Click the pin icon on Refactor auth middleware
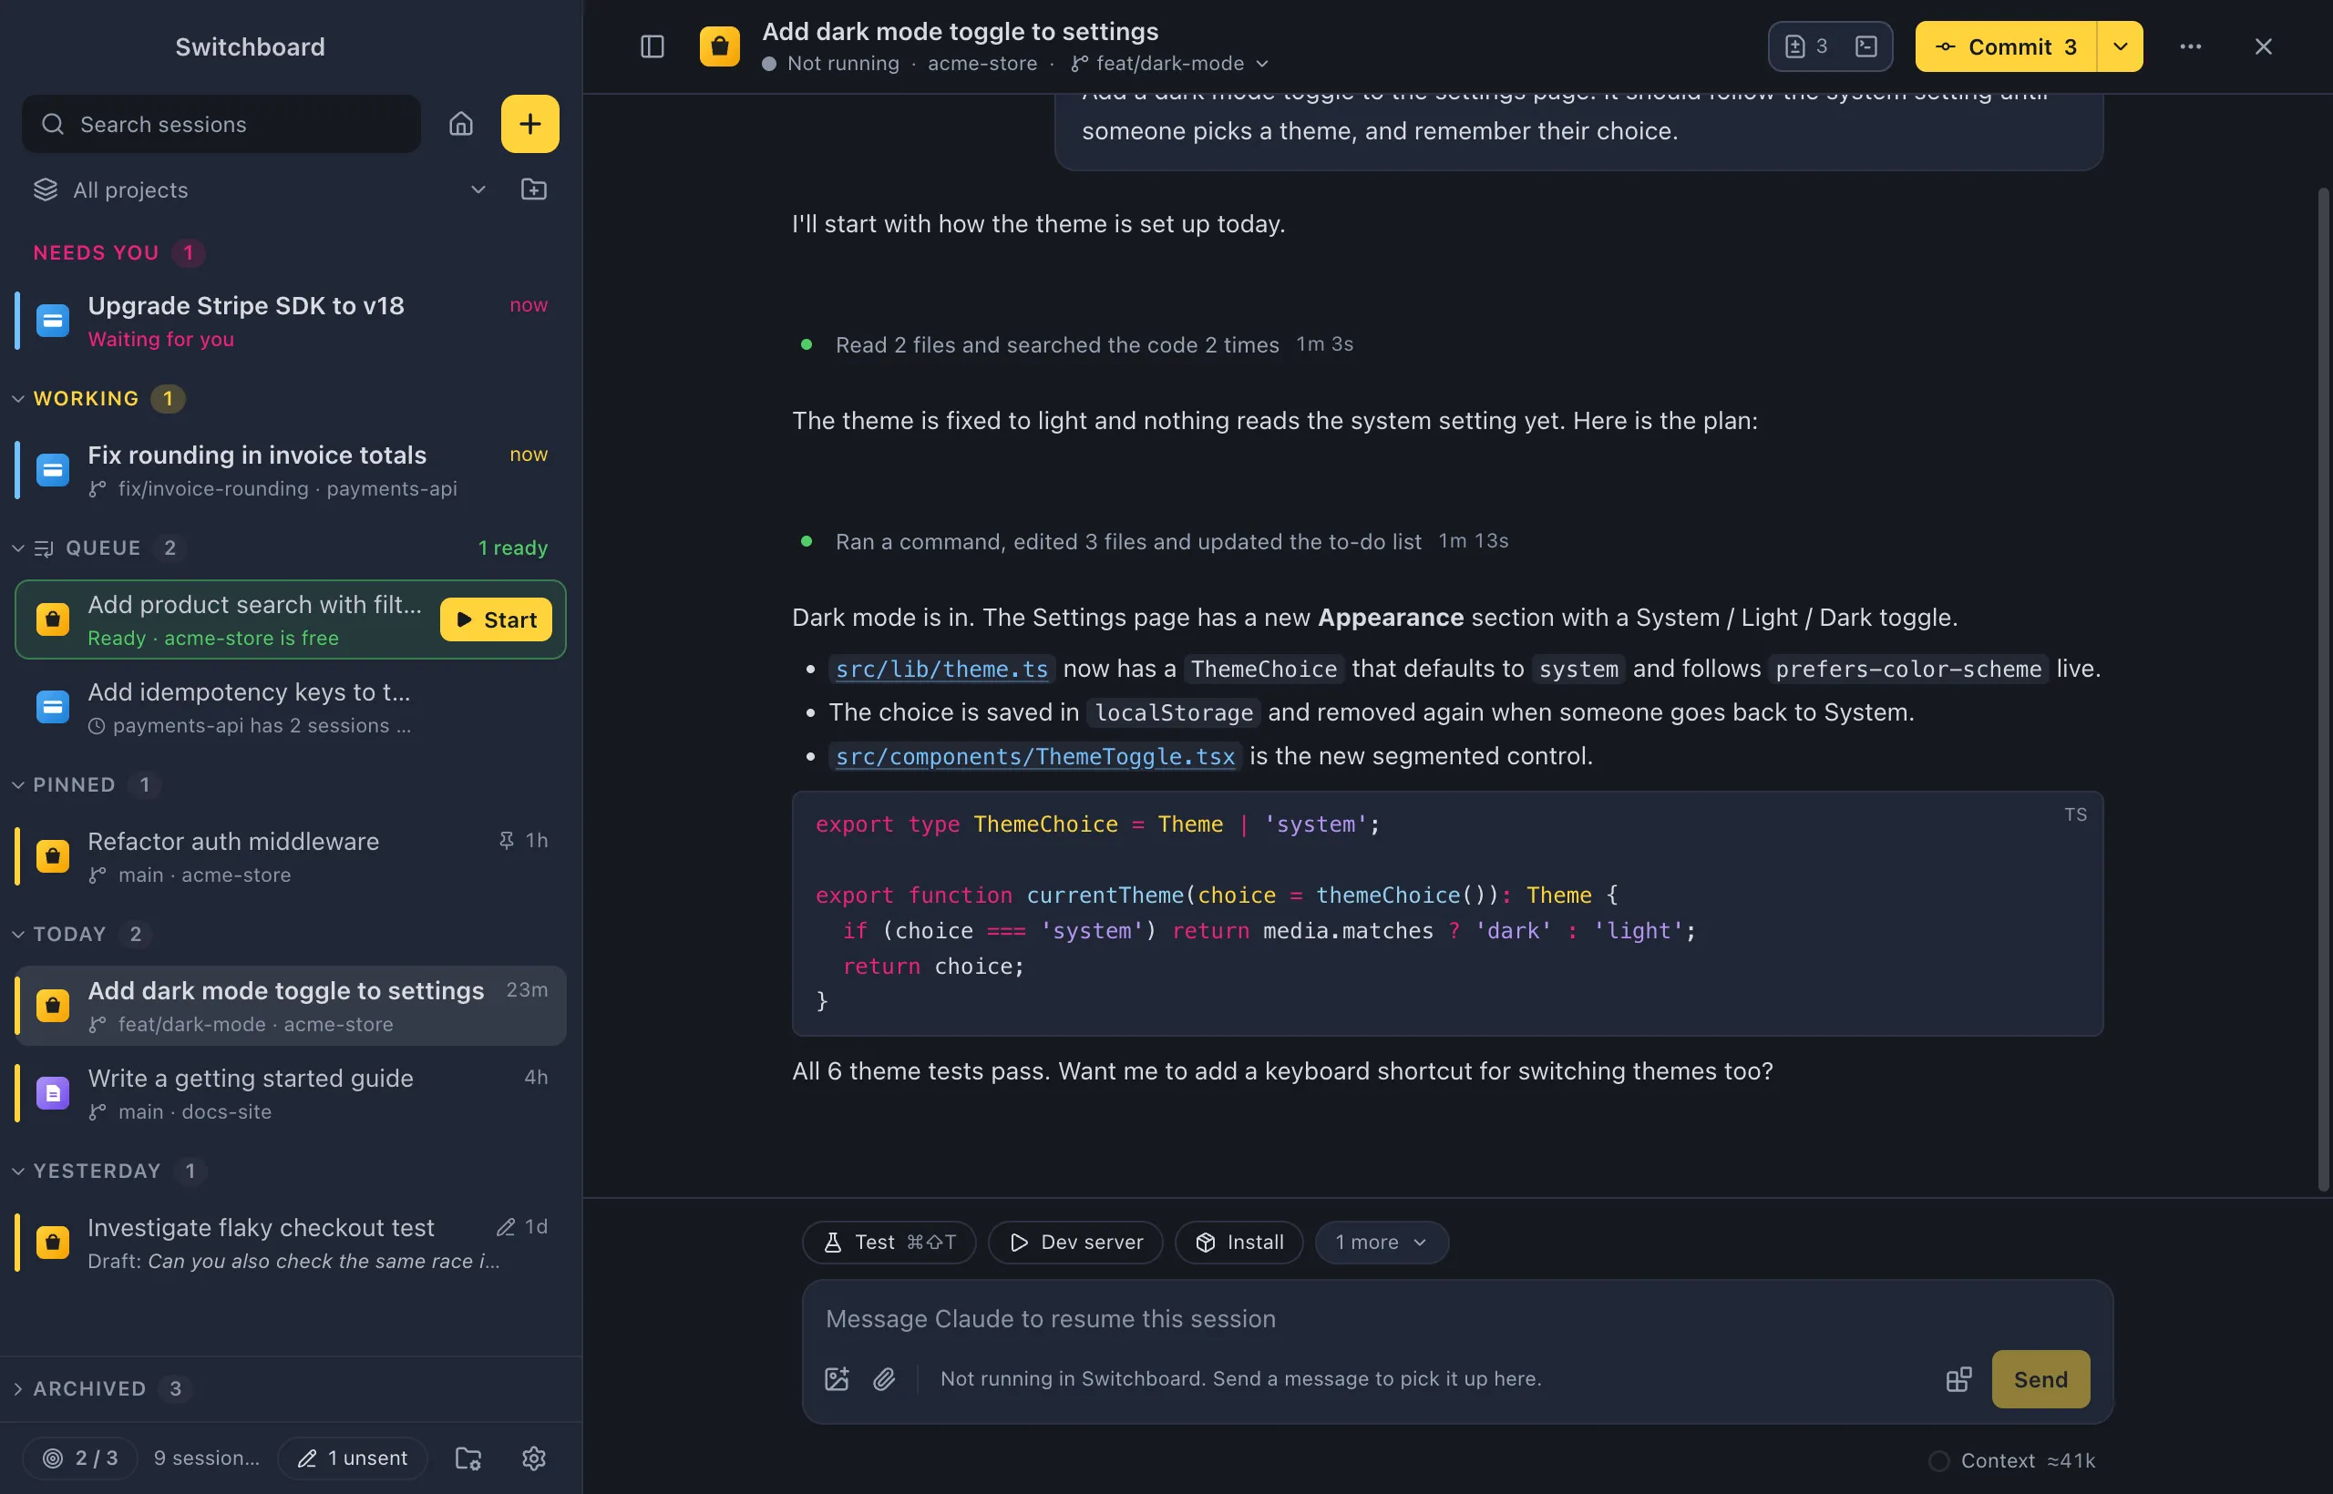This screenshot has width=2333, height=1494. pos(506,840)
